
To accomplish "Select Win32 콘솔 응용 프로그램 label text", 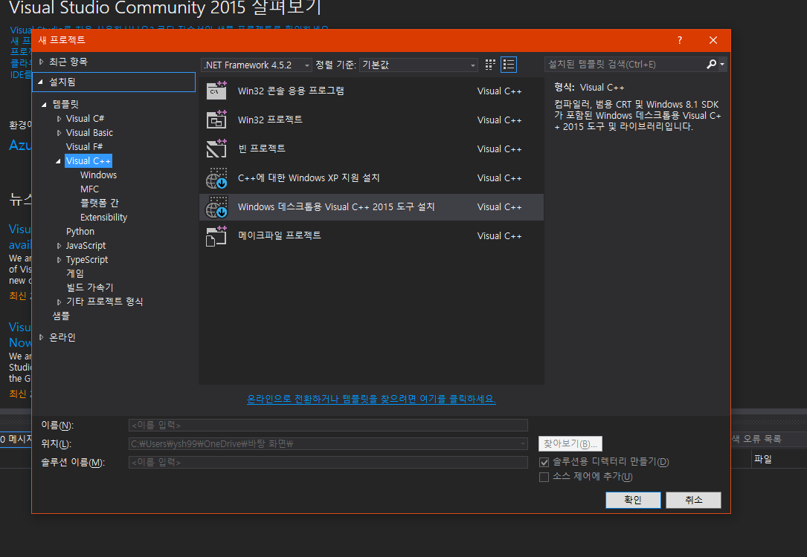I will coord(291,91).
